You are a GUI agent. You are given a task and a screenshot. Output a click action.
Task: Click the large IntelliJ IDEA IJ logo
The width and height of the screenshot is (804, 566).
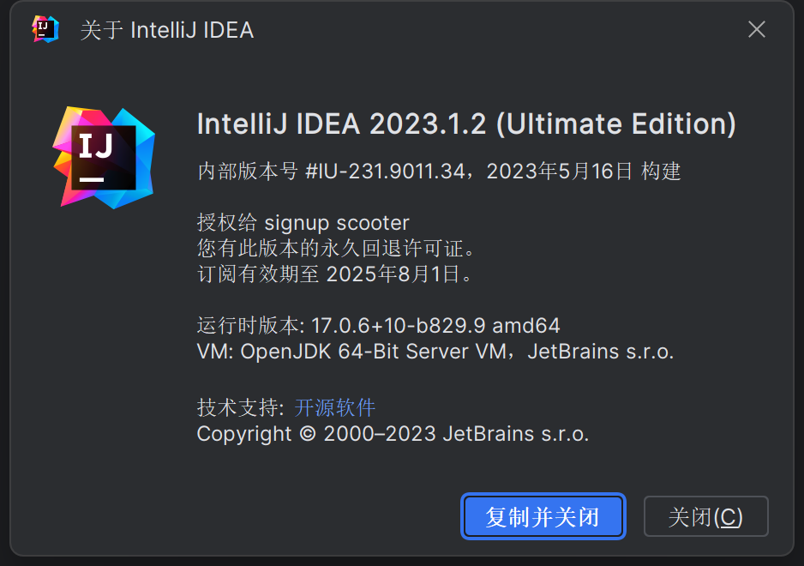tap(104, 158)
